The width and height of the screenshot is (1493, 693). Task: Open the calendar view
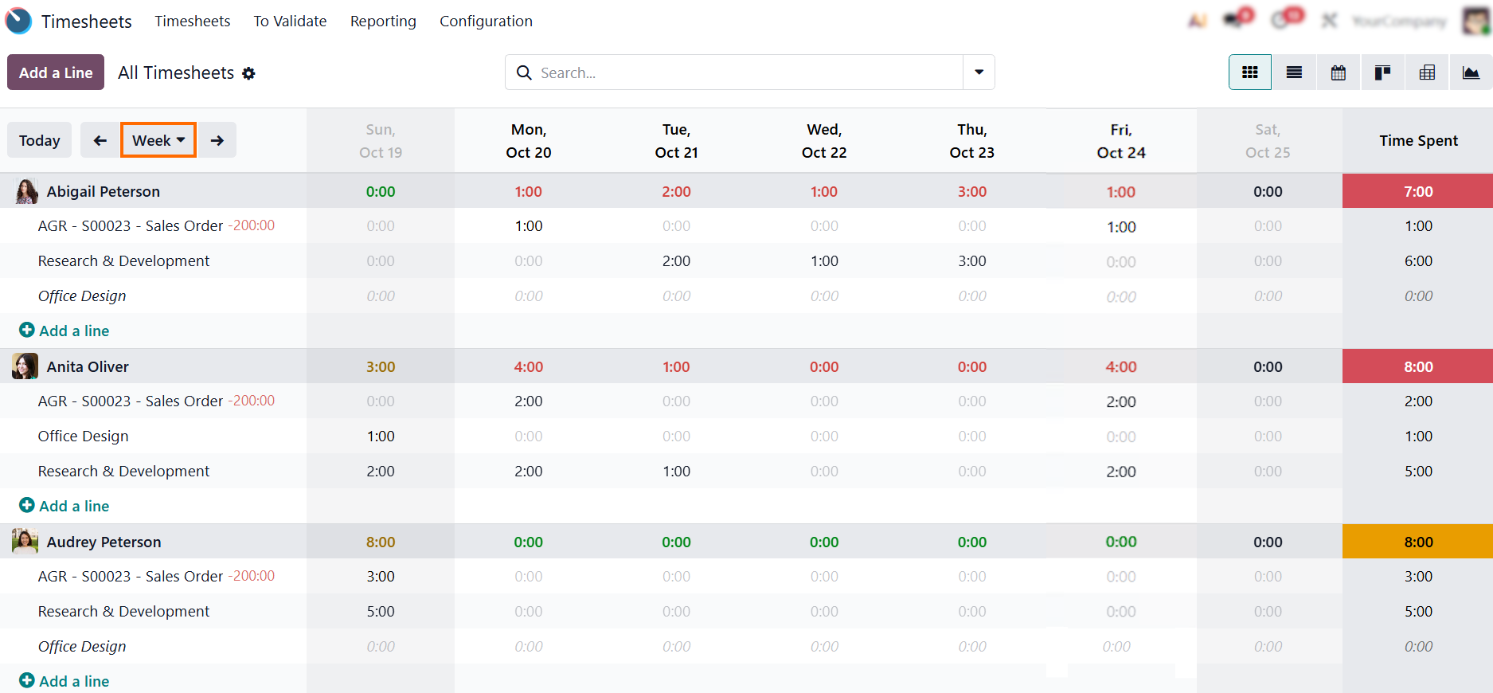click(x=1339, y=72)
